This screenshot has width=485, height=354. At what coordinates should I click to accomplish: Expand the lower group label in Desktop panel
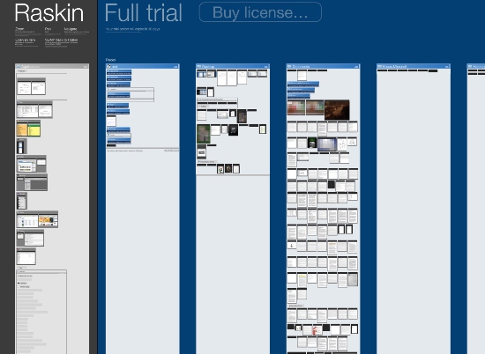(206, 161)
